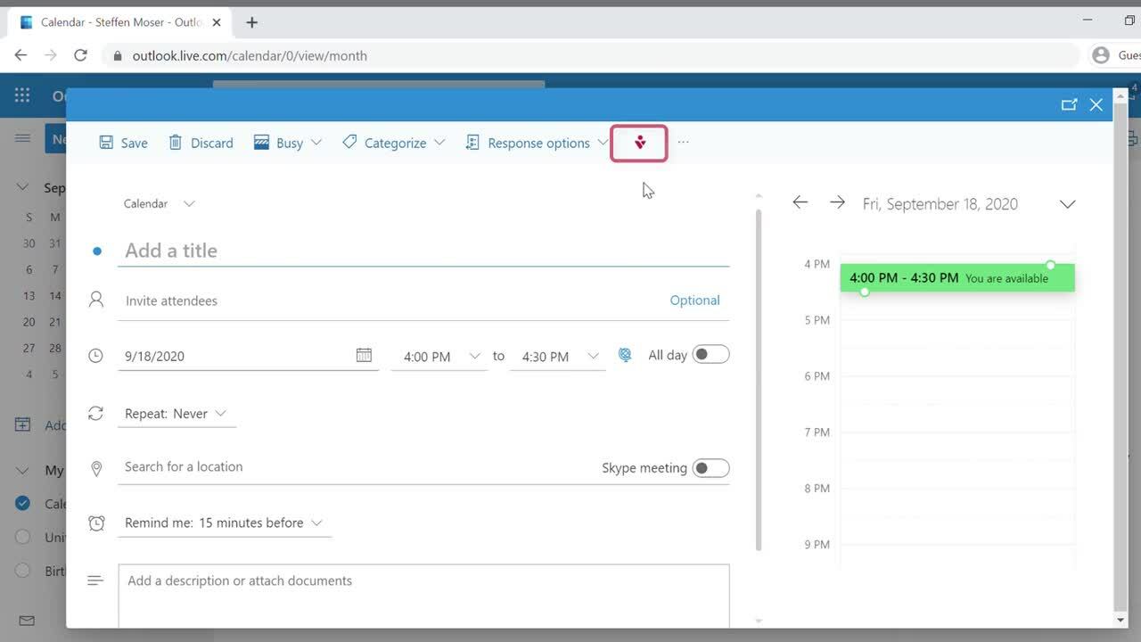Click the Search for a location field
Screen dimensions: 1141x642
357,467
